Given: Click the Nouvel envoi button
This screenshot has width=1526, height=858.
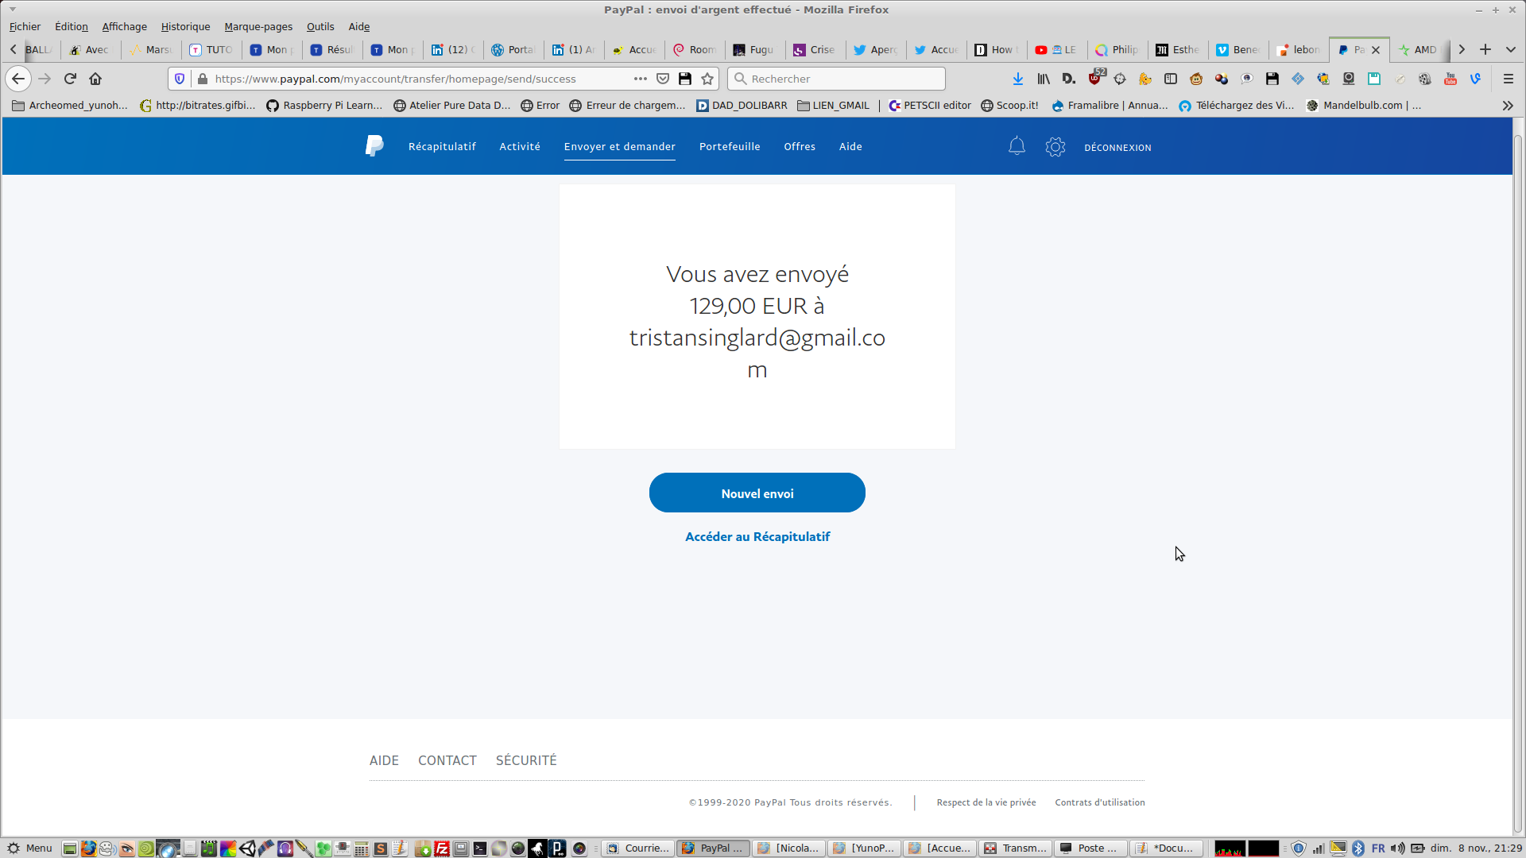Looking at the screenshot, I should (x=757, y=493).
